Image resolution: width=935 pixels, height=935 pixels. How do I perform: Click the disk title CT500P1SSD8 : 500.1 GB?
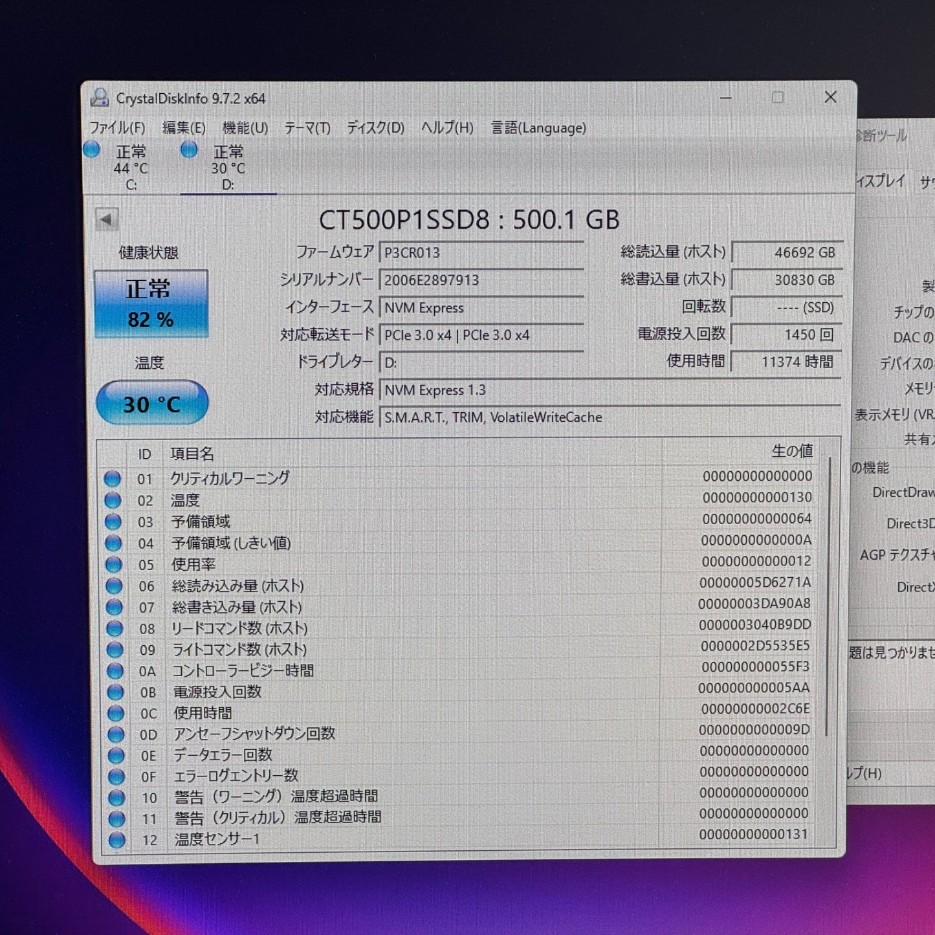[x=469, y=220]
